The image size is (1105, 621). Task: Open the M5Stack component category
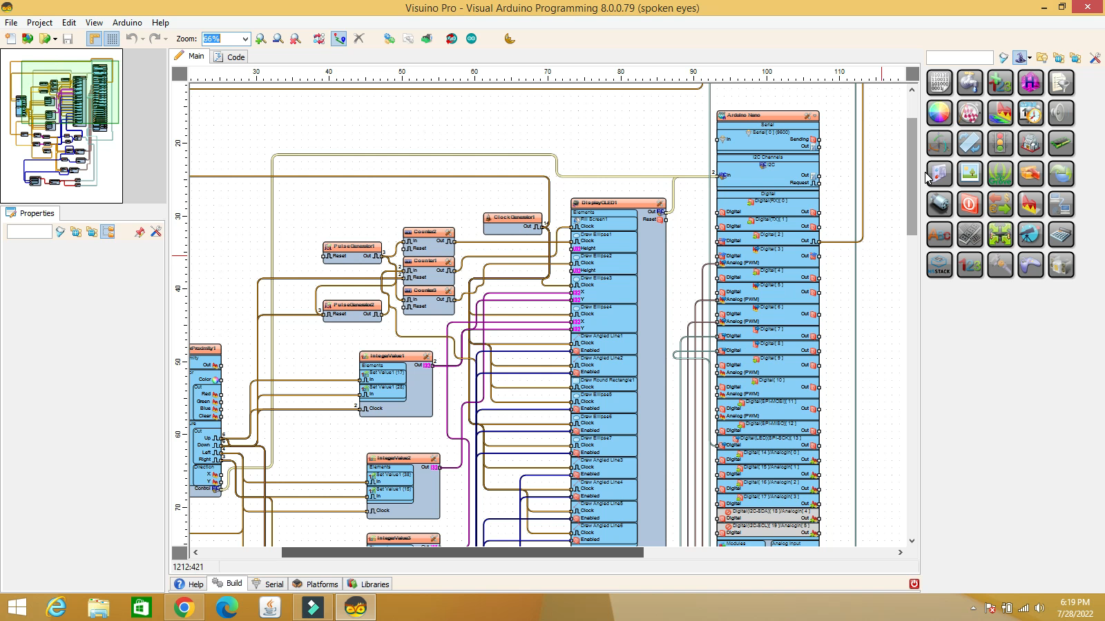(x=939, y=265)
